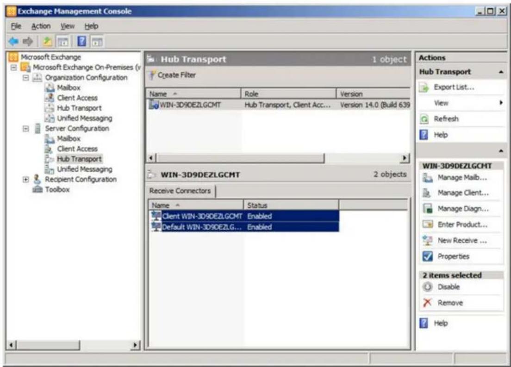Viewport: 511px width, 367px height.
Task: Click the server list horizontal scrollbar thumb
Action: click(240, 158)
